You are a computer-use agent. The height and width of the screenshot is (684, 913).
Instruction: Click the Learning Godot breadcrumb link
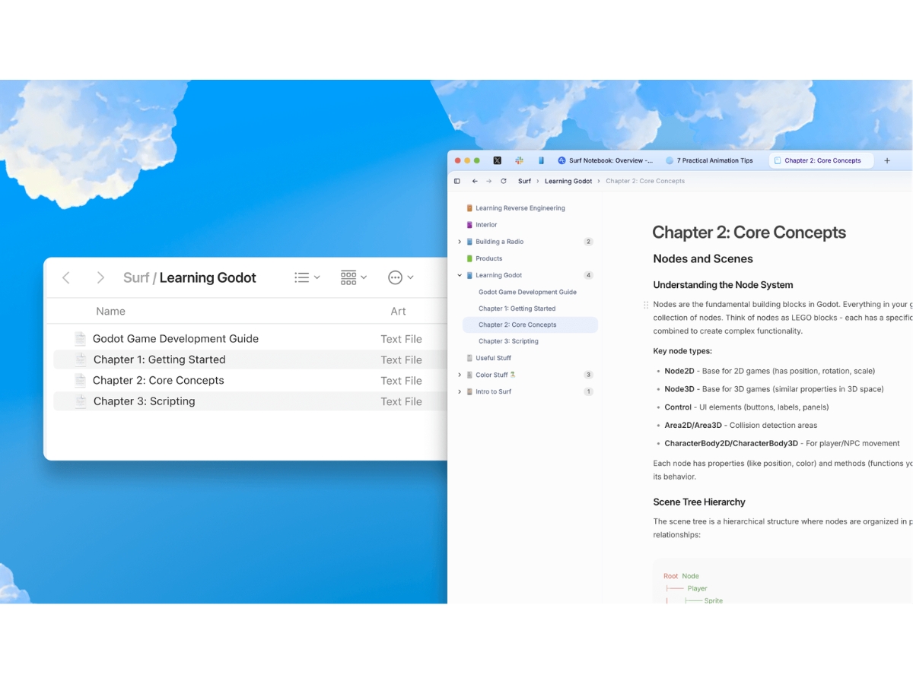pos(568,181)
